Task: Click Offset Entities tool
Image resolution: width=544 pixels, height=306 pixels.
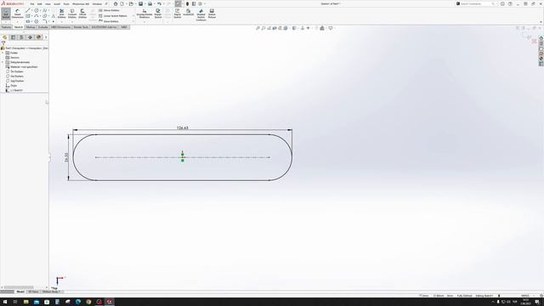Action: 82,14
